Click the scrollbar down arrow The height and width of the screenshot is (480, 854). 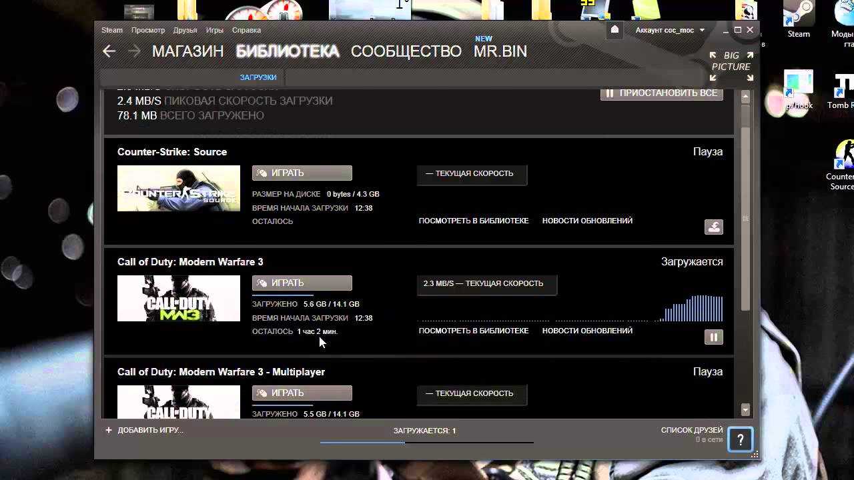pos(746,409)
